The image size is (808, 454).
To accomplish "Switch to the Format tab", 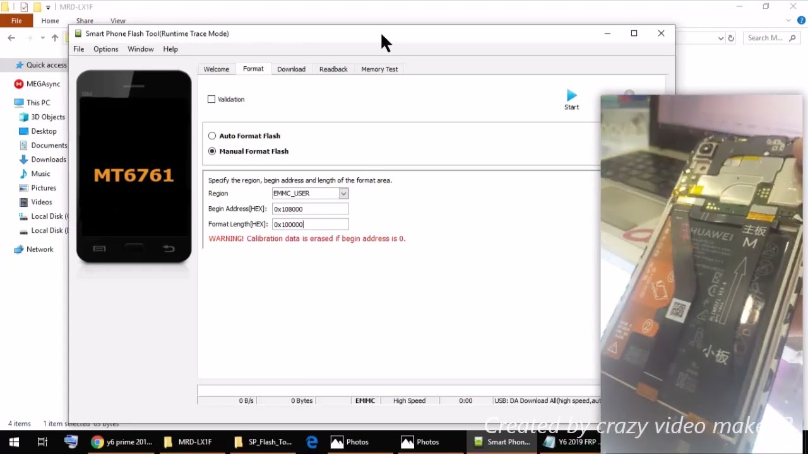I will 253,69.
